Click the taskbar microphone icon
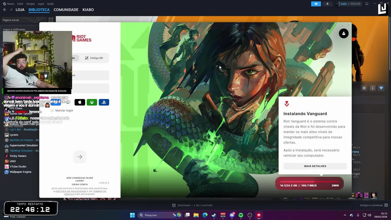 tap(358, 215)
